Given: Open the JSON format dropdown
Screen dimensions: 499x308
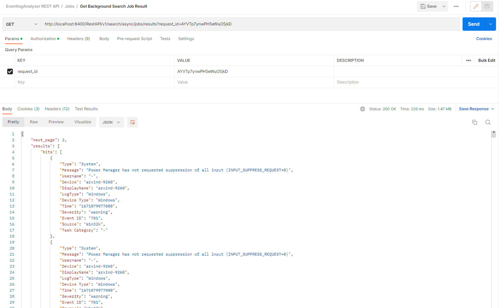Looking at the screenshot, I should tap(111, 122).
